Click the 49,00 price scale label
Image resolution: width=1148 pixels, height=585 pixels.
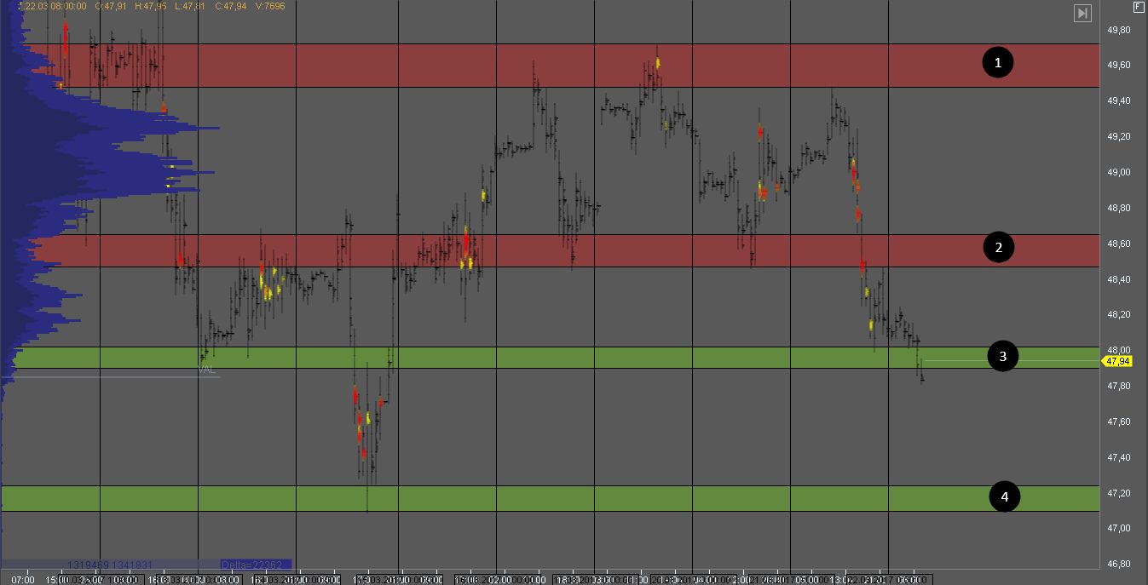tap(1118, 173)
